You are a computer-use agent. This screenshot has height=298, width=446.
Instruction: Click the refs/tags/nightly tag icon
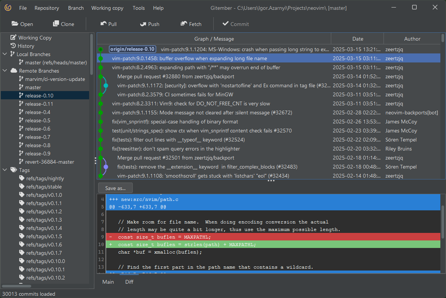click(x=22, y=178)
